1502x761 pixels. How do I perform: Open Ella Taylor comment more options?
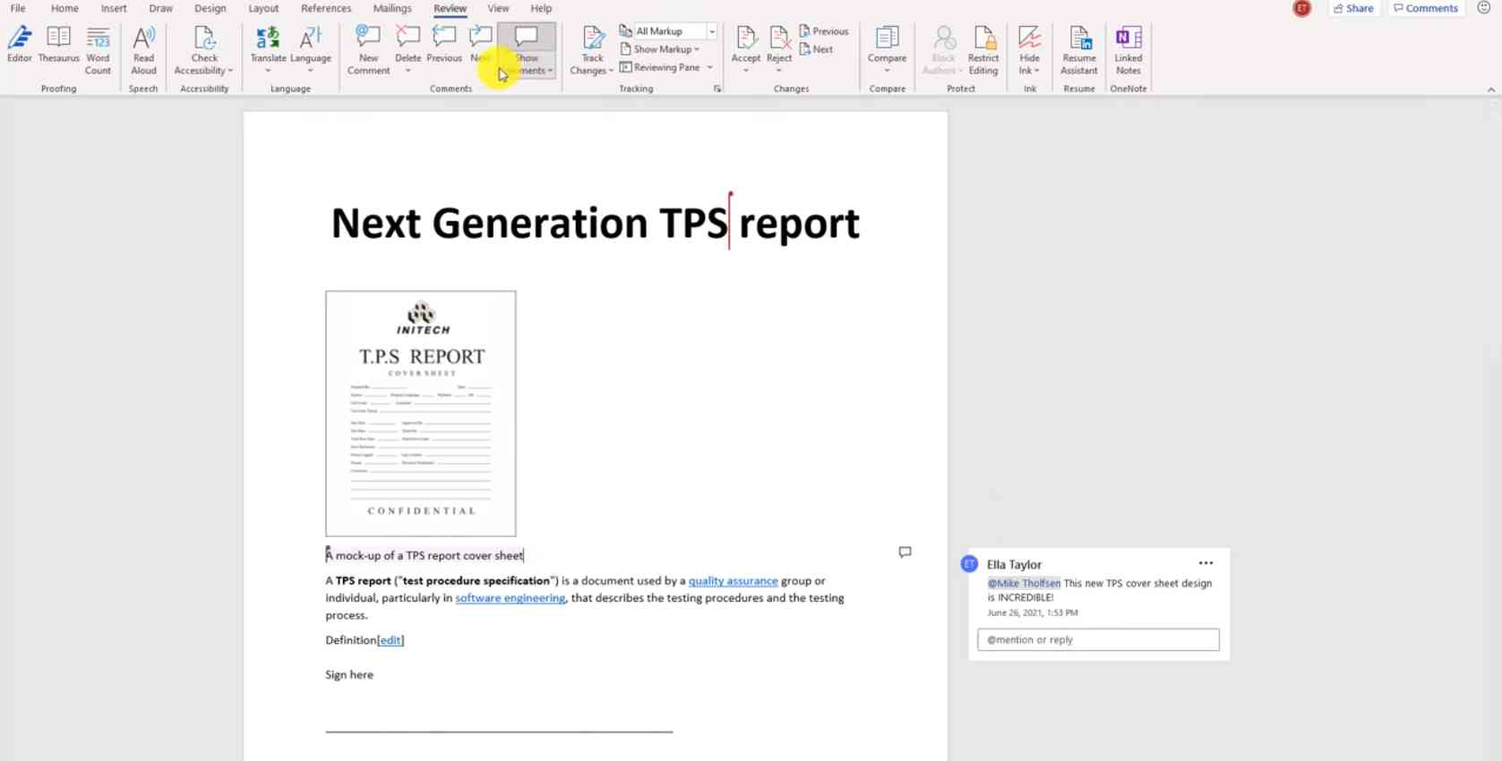click(x=1206, y=563)
